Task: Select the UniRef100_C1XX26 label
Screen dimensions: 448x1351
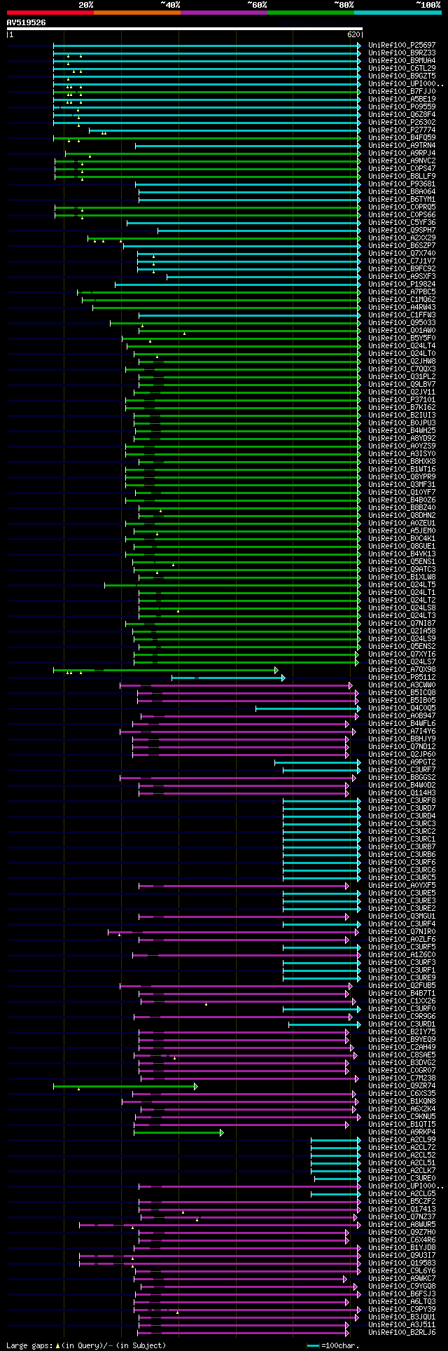Action: coord(402,1001)
